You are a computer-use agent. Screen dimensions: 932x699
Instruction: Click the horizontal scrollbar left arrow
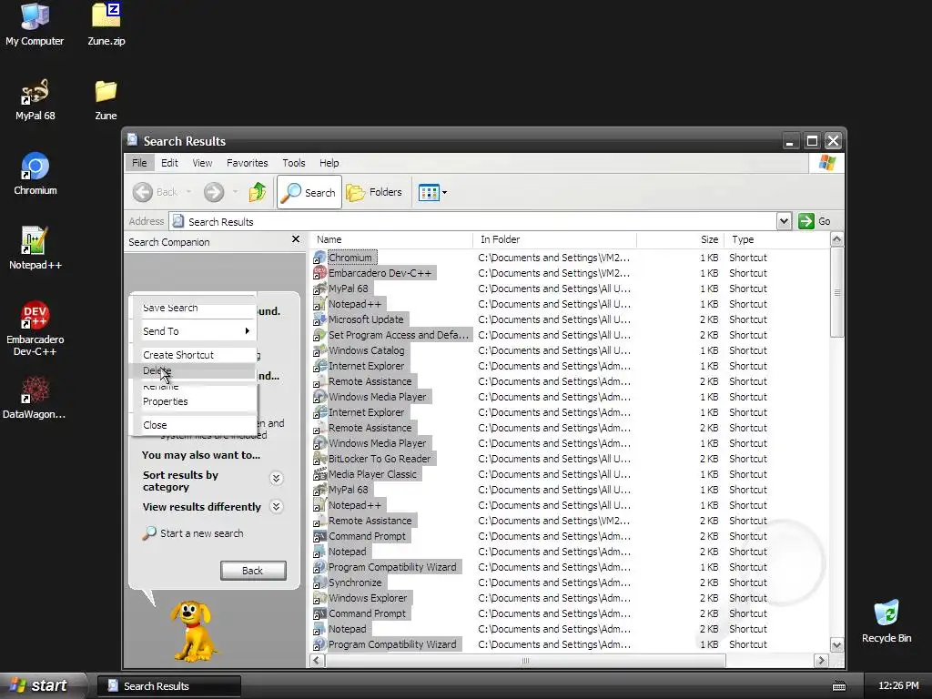317,661
